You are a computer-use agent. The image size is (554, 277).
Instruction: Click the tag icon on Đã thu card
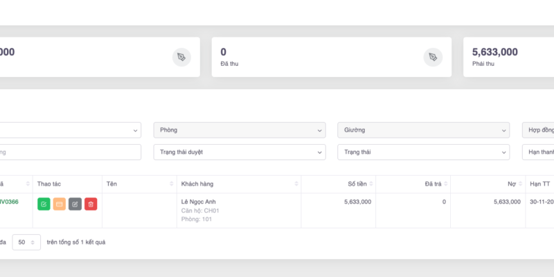pyautogui.click(x=433, y=57)
